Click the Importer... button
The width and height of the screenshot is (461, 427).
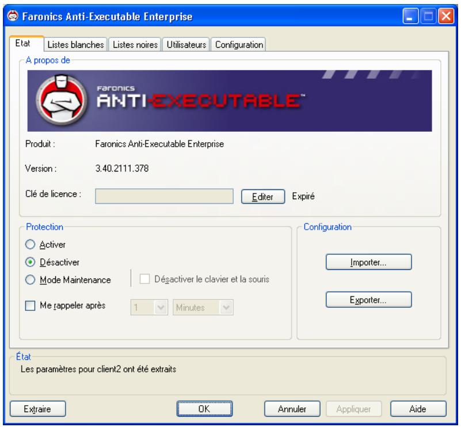click(x=368, y=262)
